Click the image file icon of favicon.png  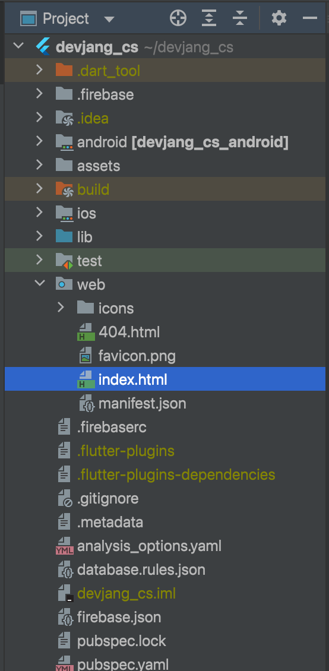86,356
